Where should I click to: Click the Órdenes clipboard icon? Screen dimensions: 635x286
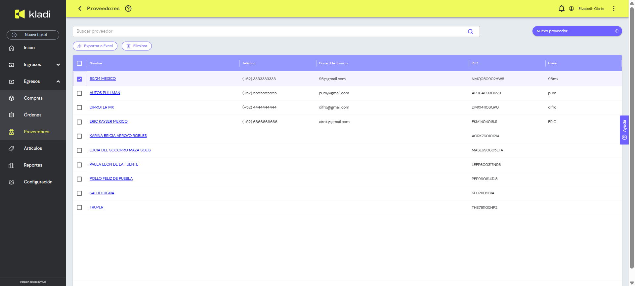click(x=12, y=115)
